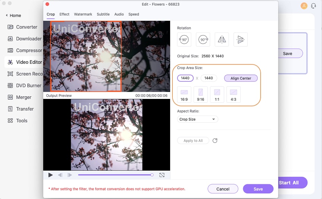Switch to the Watermark tab

83,14
